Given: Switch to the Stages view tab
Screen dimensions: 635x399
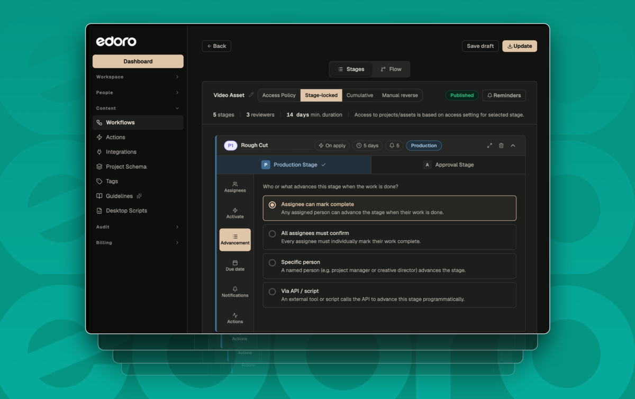Looking at the screenshot, I should pyautogui.click(x=351, y=69).
